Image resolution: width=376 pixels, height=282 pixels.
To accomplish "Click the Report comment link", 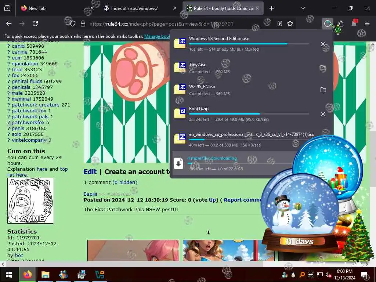I will [242, 200].
